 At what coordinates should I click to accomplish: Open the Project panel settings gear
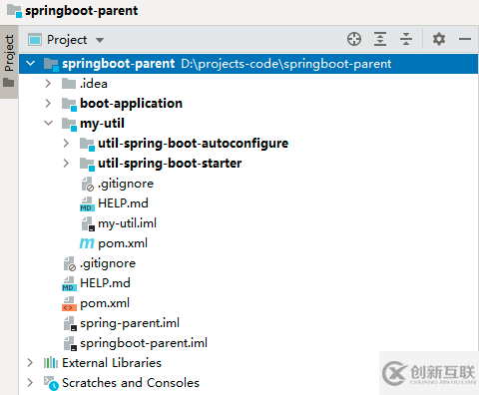coord(439,39)
